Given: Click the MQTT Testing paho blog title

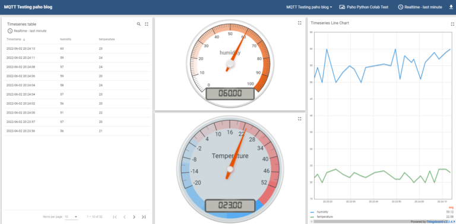Looking at the screenshot, I should [x=28, y=7].
